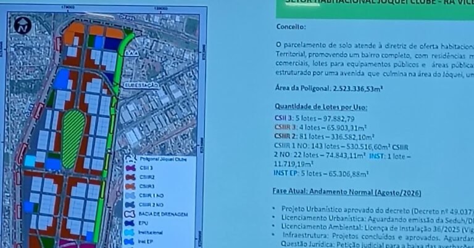The width and height of the screenshot is (474, 248).
Task: Select the Fase Atual: Andamento Normal heading
Action: coord(347,192)
